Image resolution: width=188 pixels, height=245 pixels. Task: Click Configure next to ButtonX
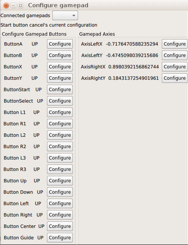click(60, 67)
